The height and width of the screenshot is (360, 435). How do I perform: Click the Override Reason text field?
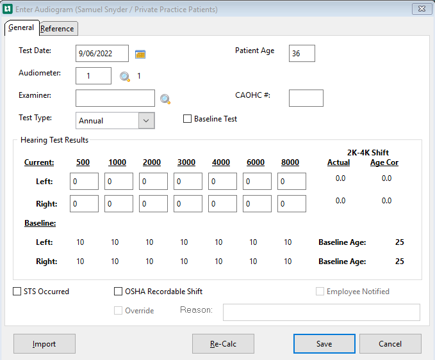pyautogui.click(x=322, y=313)
